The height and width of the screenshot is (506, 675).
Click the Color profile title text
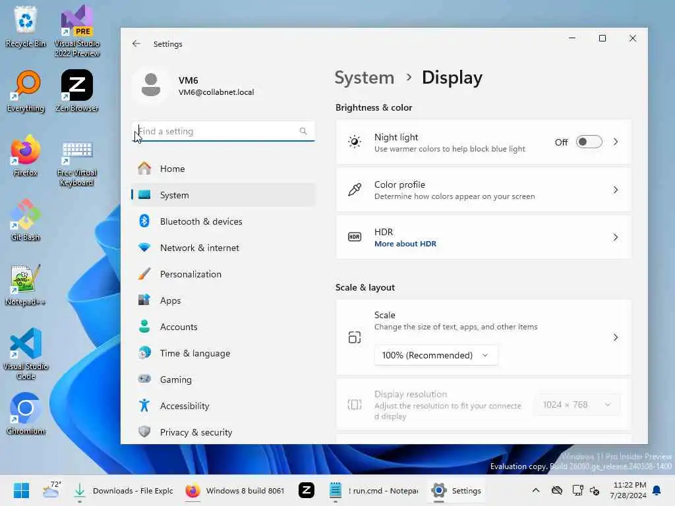click(x=399, y=184)
